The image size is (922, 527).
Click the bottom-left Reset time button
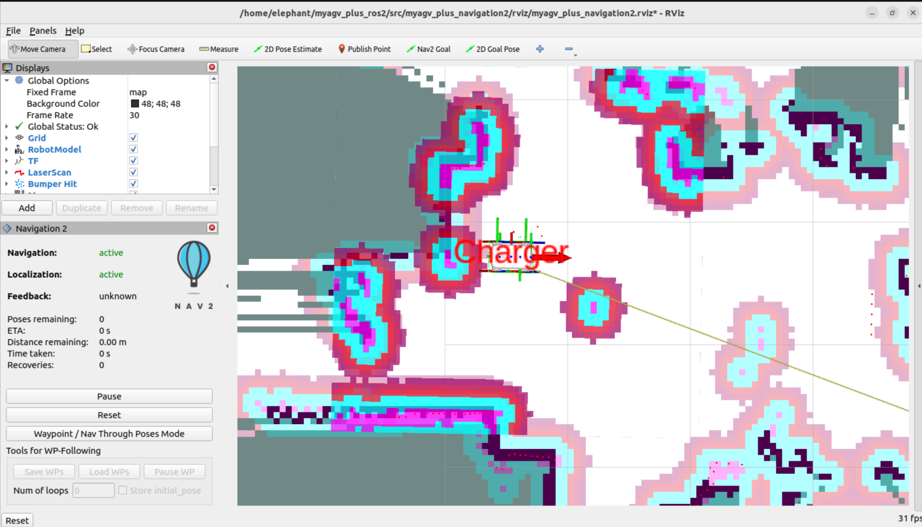[x=17, y=521]
